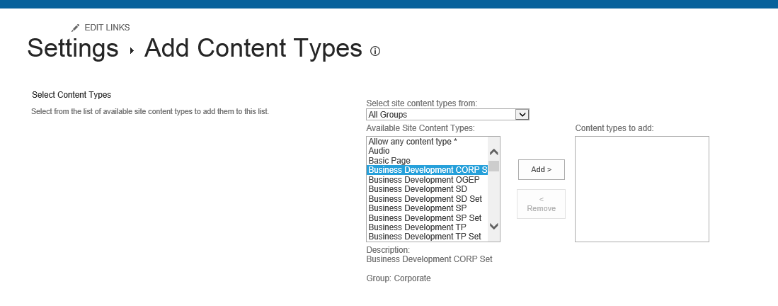Select Business Development TP Set item
Viewport: 778px width, 306px height.
[x=425, y=237]
